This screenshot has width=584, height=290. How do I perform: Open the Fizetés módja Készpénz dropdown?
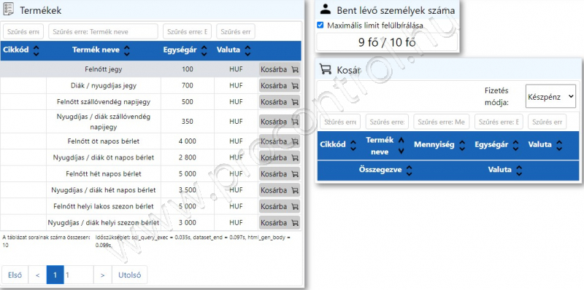[550, 96]
